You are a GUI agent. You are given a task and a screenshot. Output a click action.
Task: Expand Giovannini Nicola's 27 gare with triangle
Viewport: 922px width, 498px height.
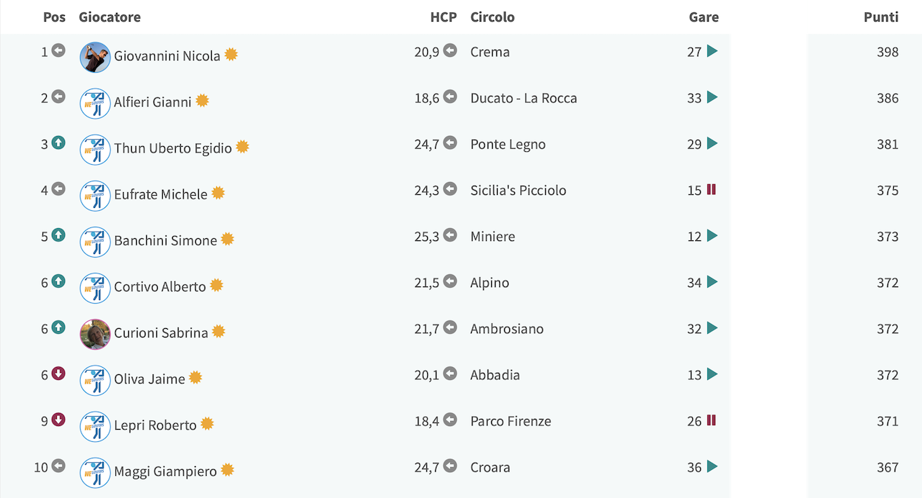(x=712, y=51)
